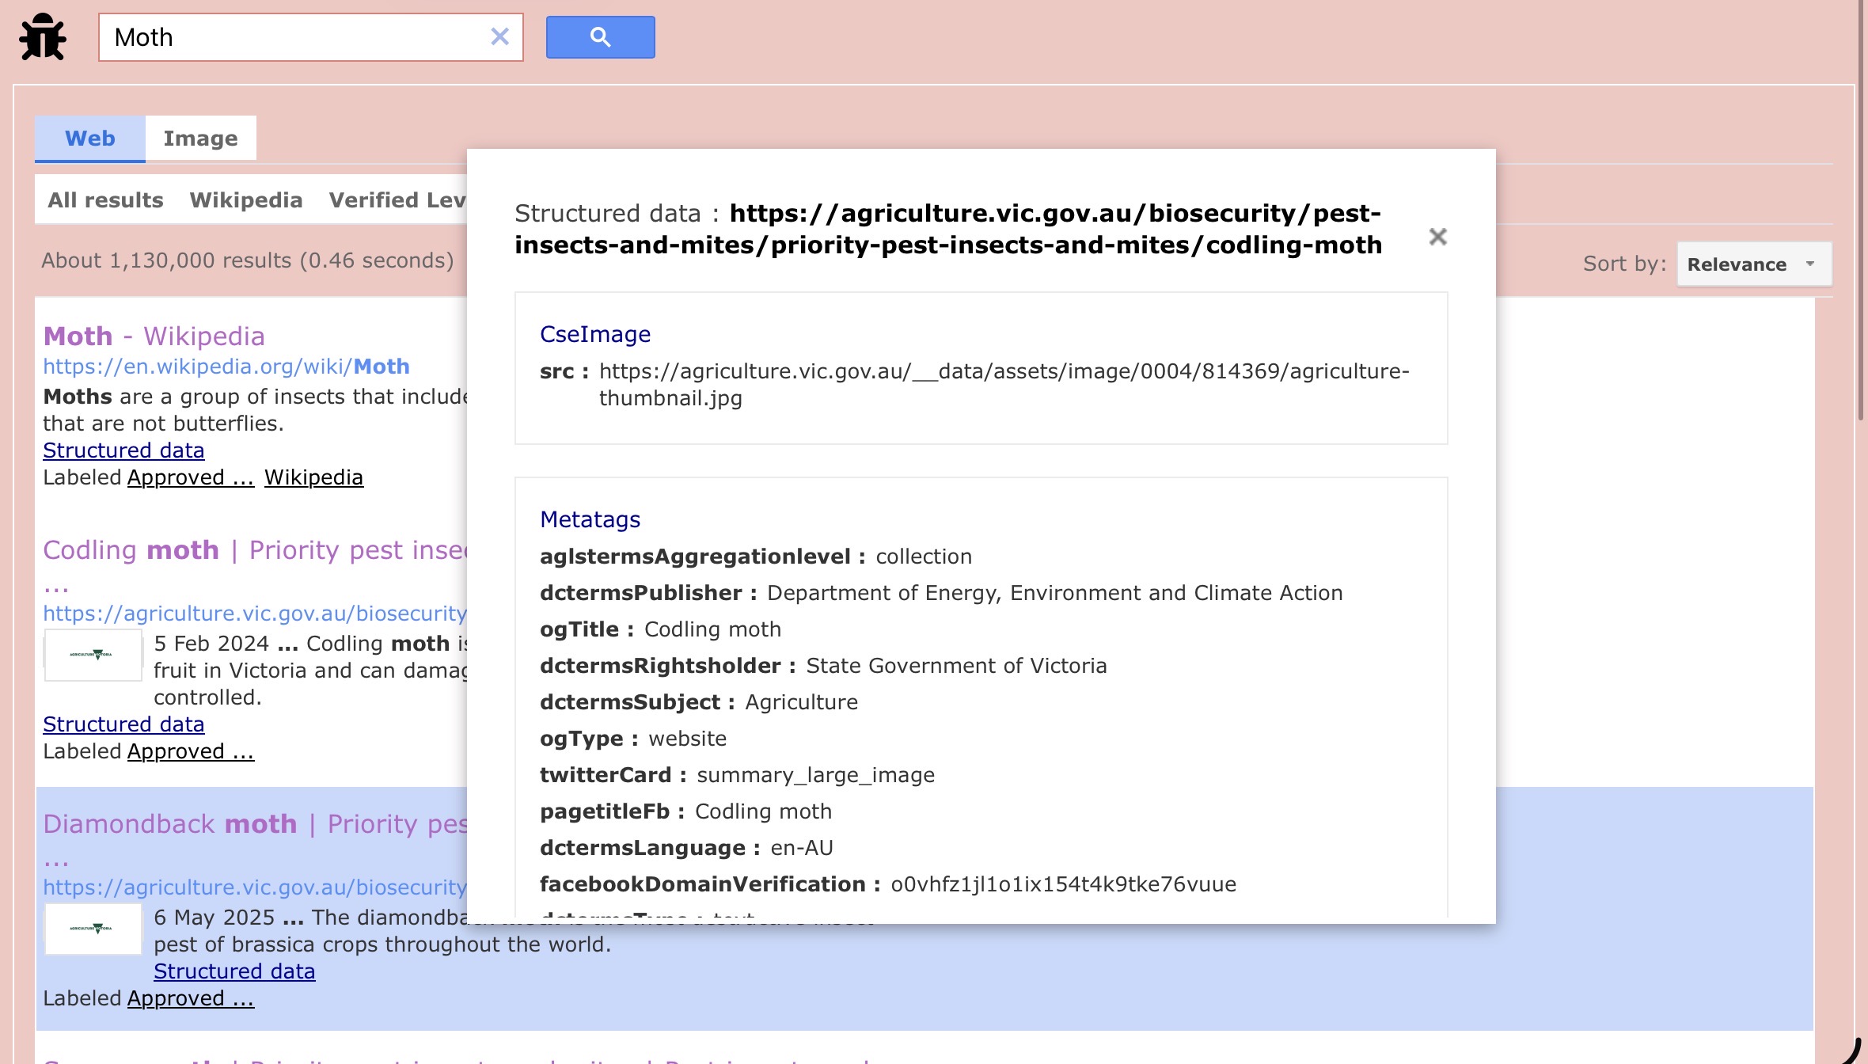Click the blue magnifier search button
The width and height of the screenshot is (1868, 1064).
coord(600,37)
